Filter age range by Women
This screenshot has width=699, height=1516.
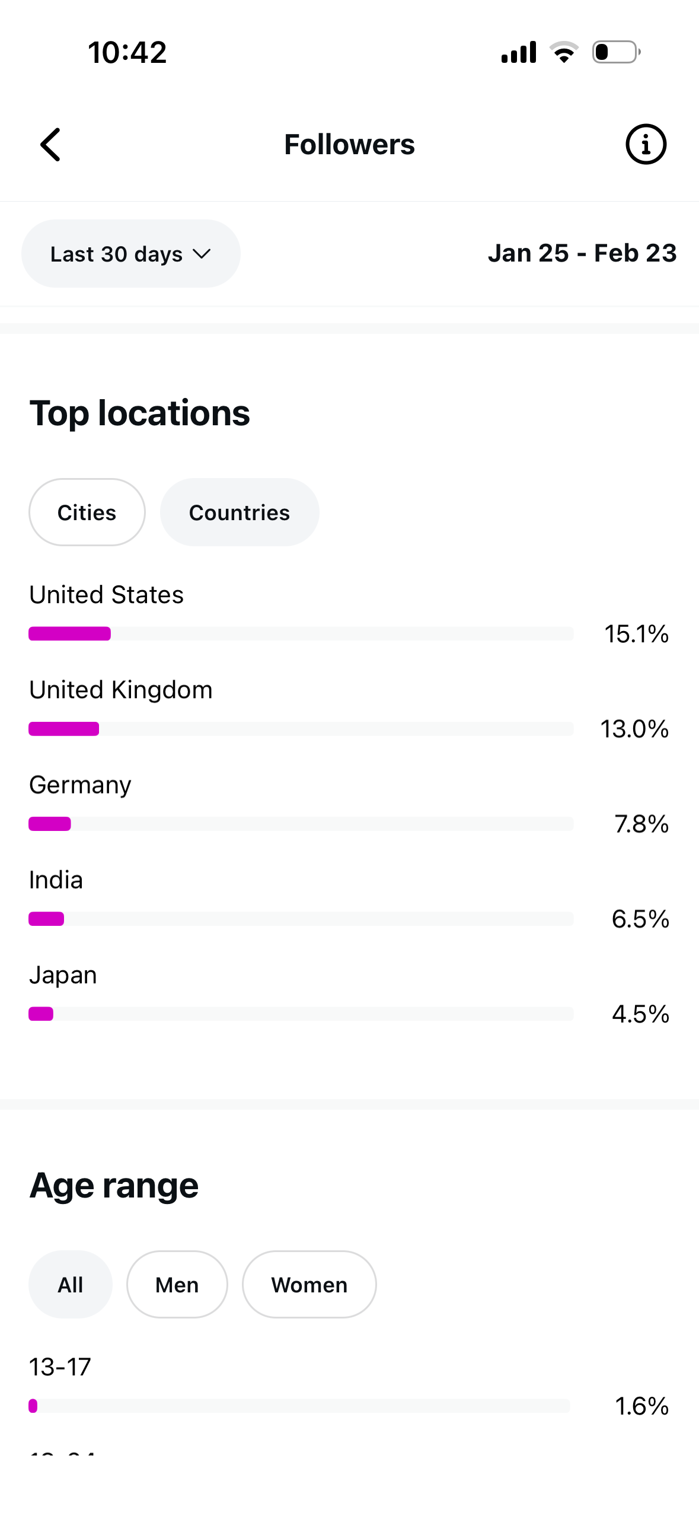point(309,1285)
